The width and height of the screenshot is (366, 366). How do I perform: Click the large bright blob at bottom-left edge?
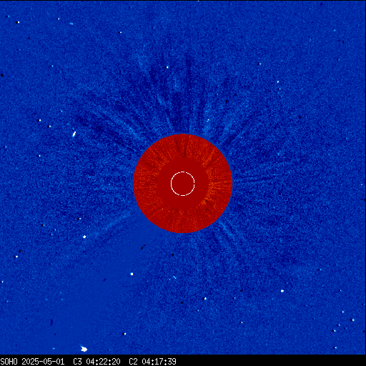pyautogui.click(x=84, y=349)
